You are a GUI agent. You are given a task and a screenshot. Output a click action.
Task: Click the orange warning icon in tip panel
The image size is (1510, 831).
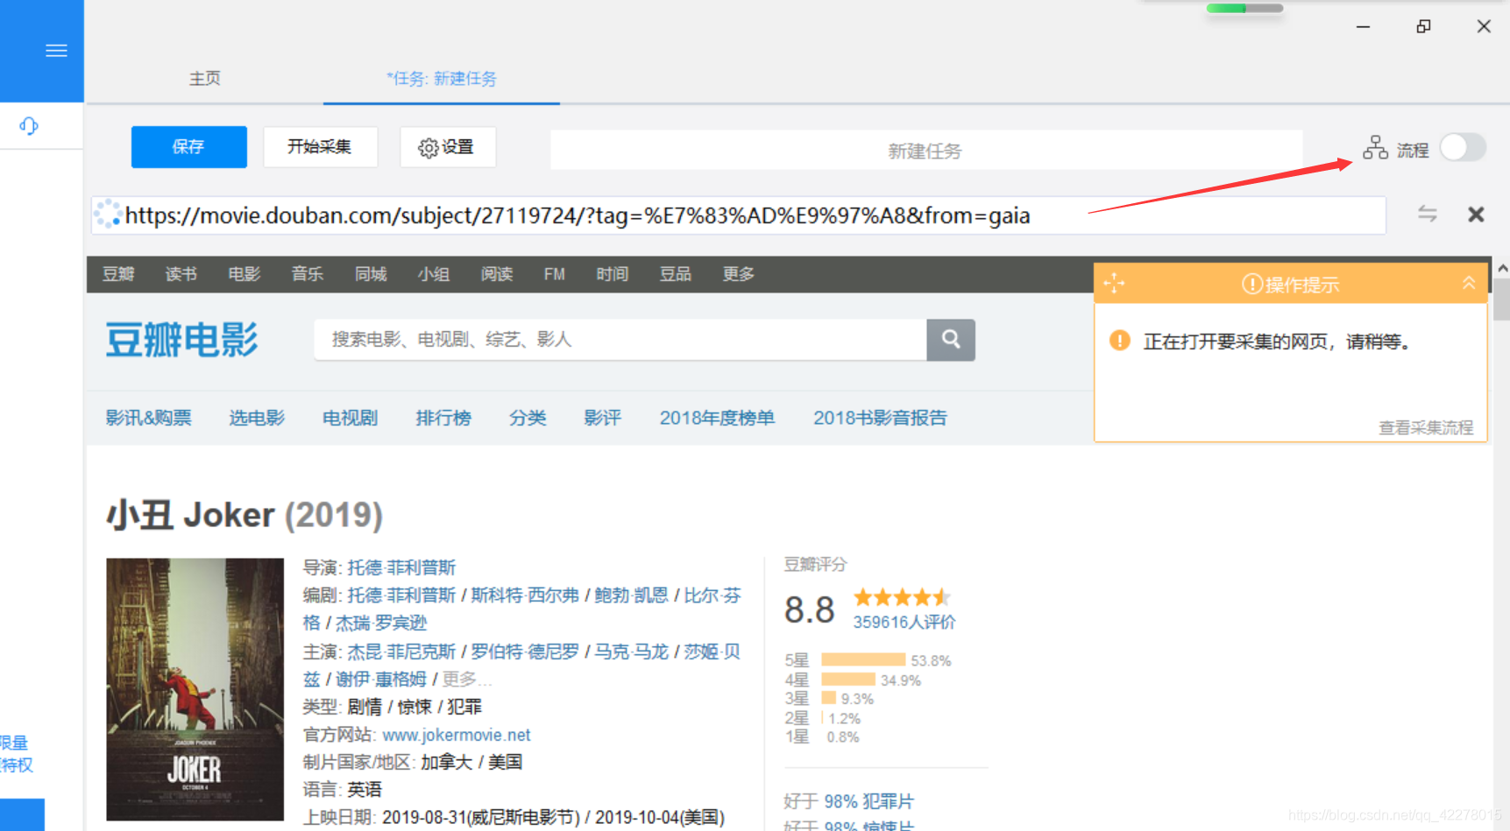[1119, 341]
